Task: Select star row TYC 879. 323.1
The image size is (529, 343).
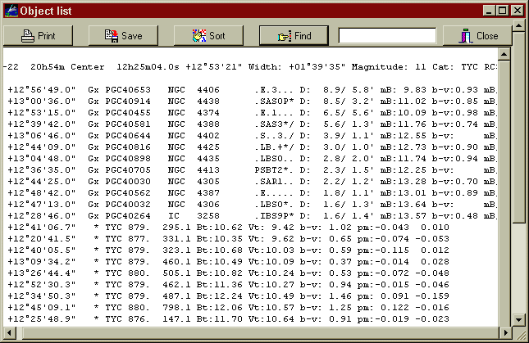Action: 251,250
